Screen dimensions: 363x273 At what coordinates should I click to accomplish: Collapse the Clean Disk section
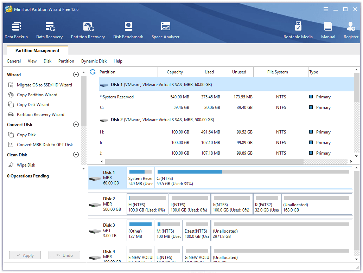(x=76, y=155)
